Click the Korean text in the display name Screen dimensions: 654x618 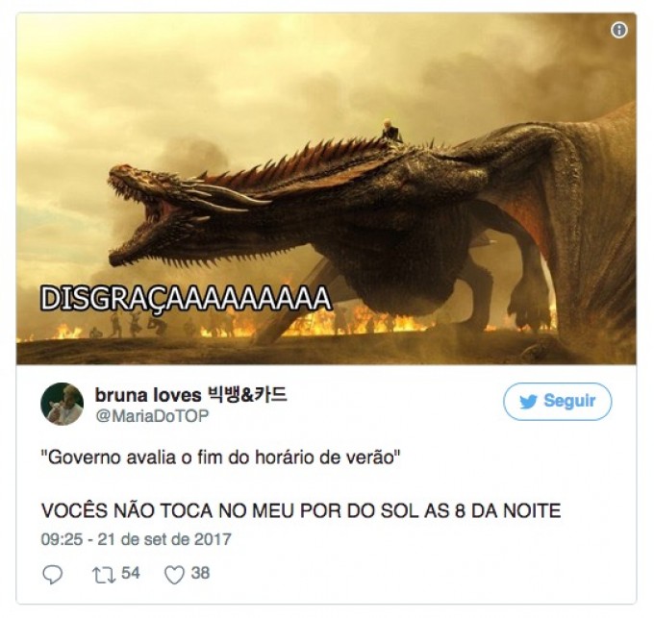pos(246,395)
